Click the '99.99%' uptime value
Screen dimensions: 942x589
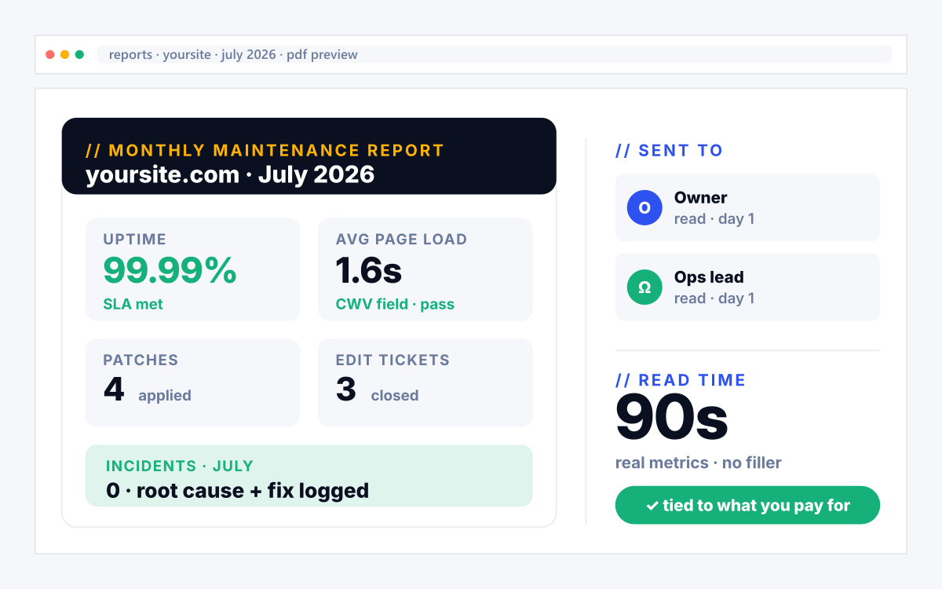[170, 270]
